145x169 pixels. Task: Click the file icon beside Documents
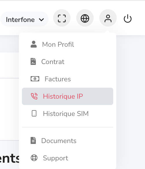[33, 140]
